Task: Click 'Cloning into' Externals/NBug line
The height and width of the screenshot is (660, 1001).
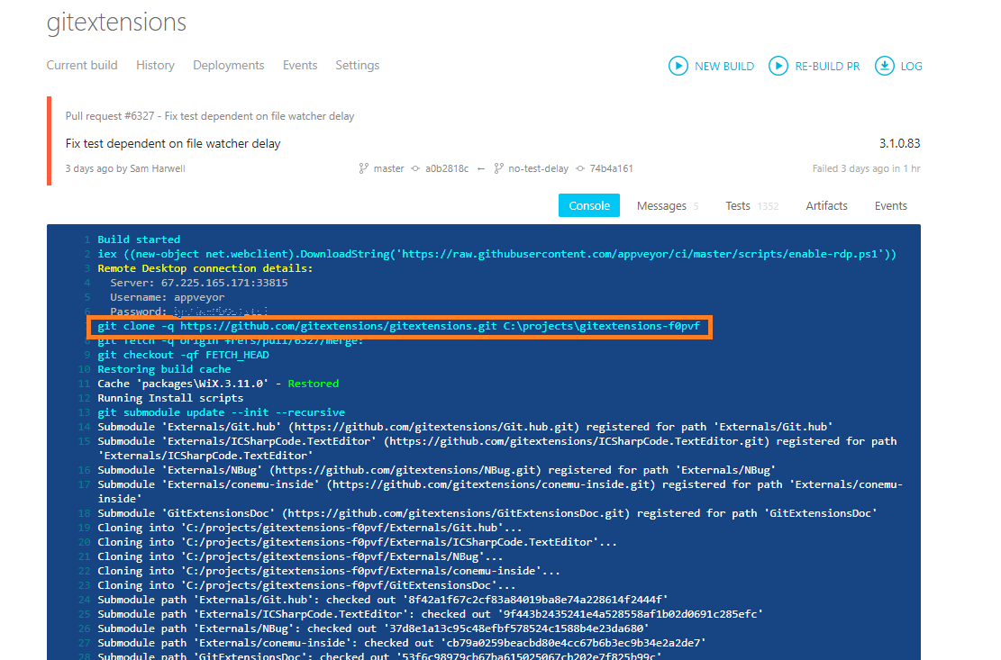Action: [300, 556]
